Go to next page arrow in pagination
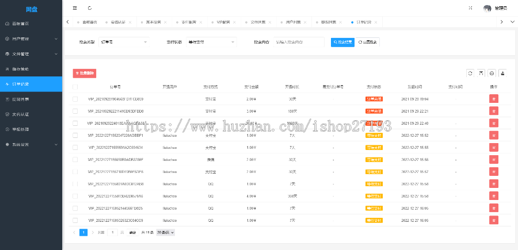Screen dimensions: 518x250 (x=93, y=233)
